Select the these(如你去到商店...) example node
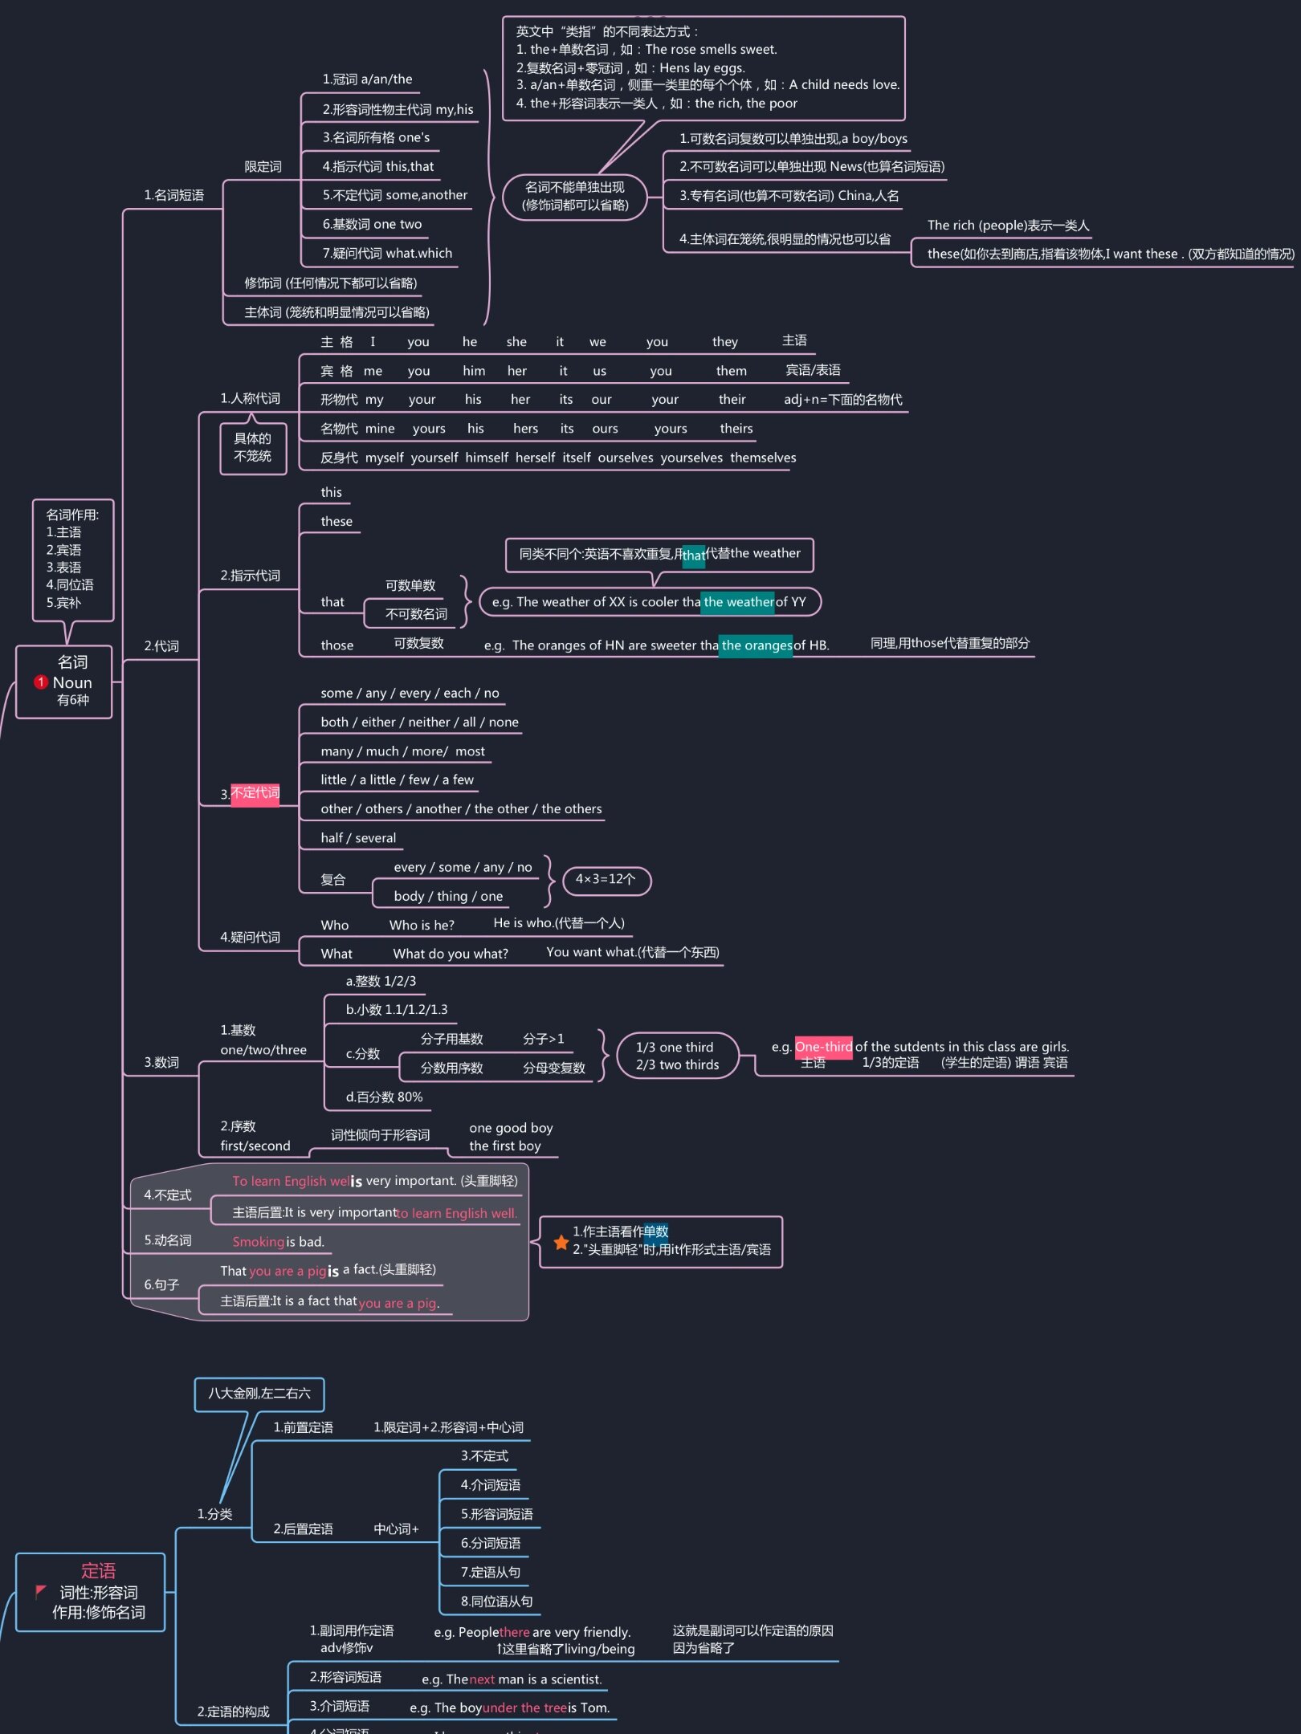 point(1110,254)
